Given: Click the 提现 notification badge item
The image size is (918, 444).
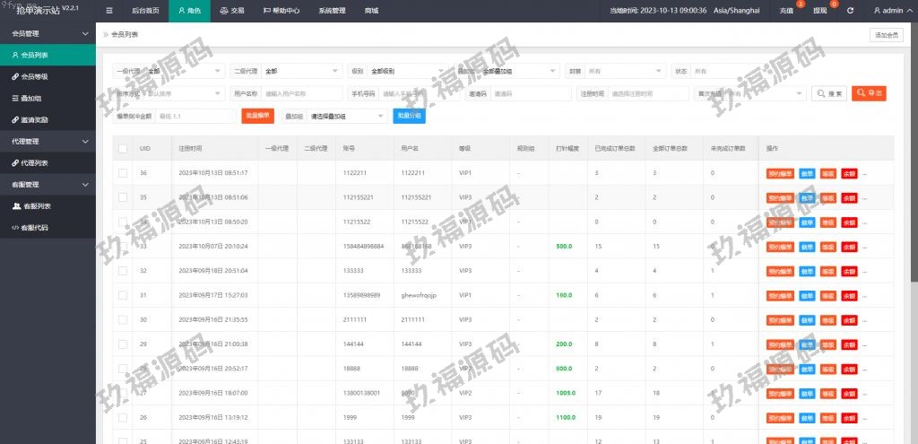Looking at the screenshot, I should (x=820, y=11).
